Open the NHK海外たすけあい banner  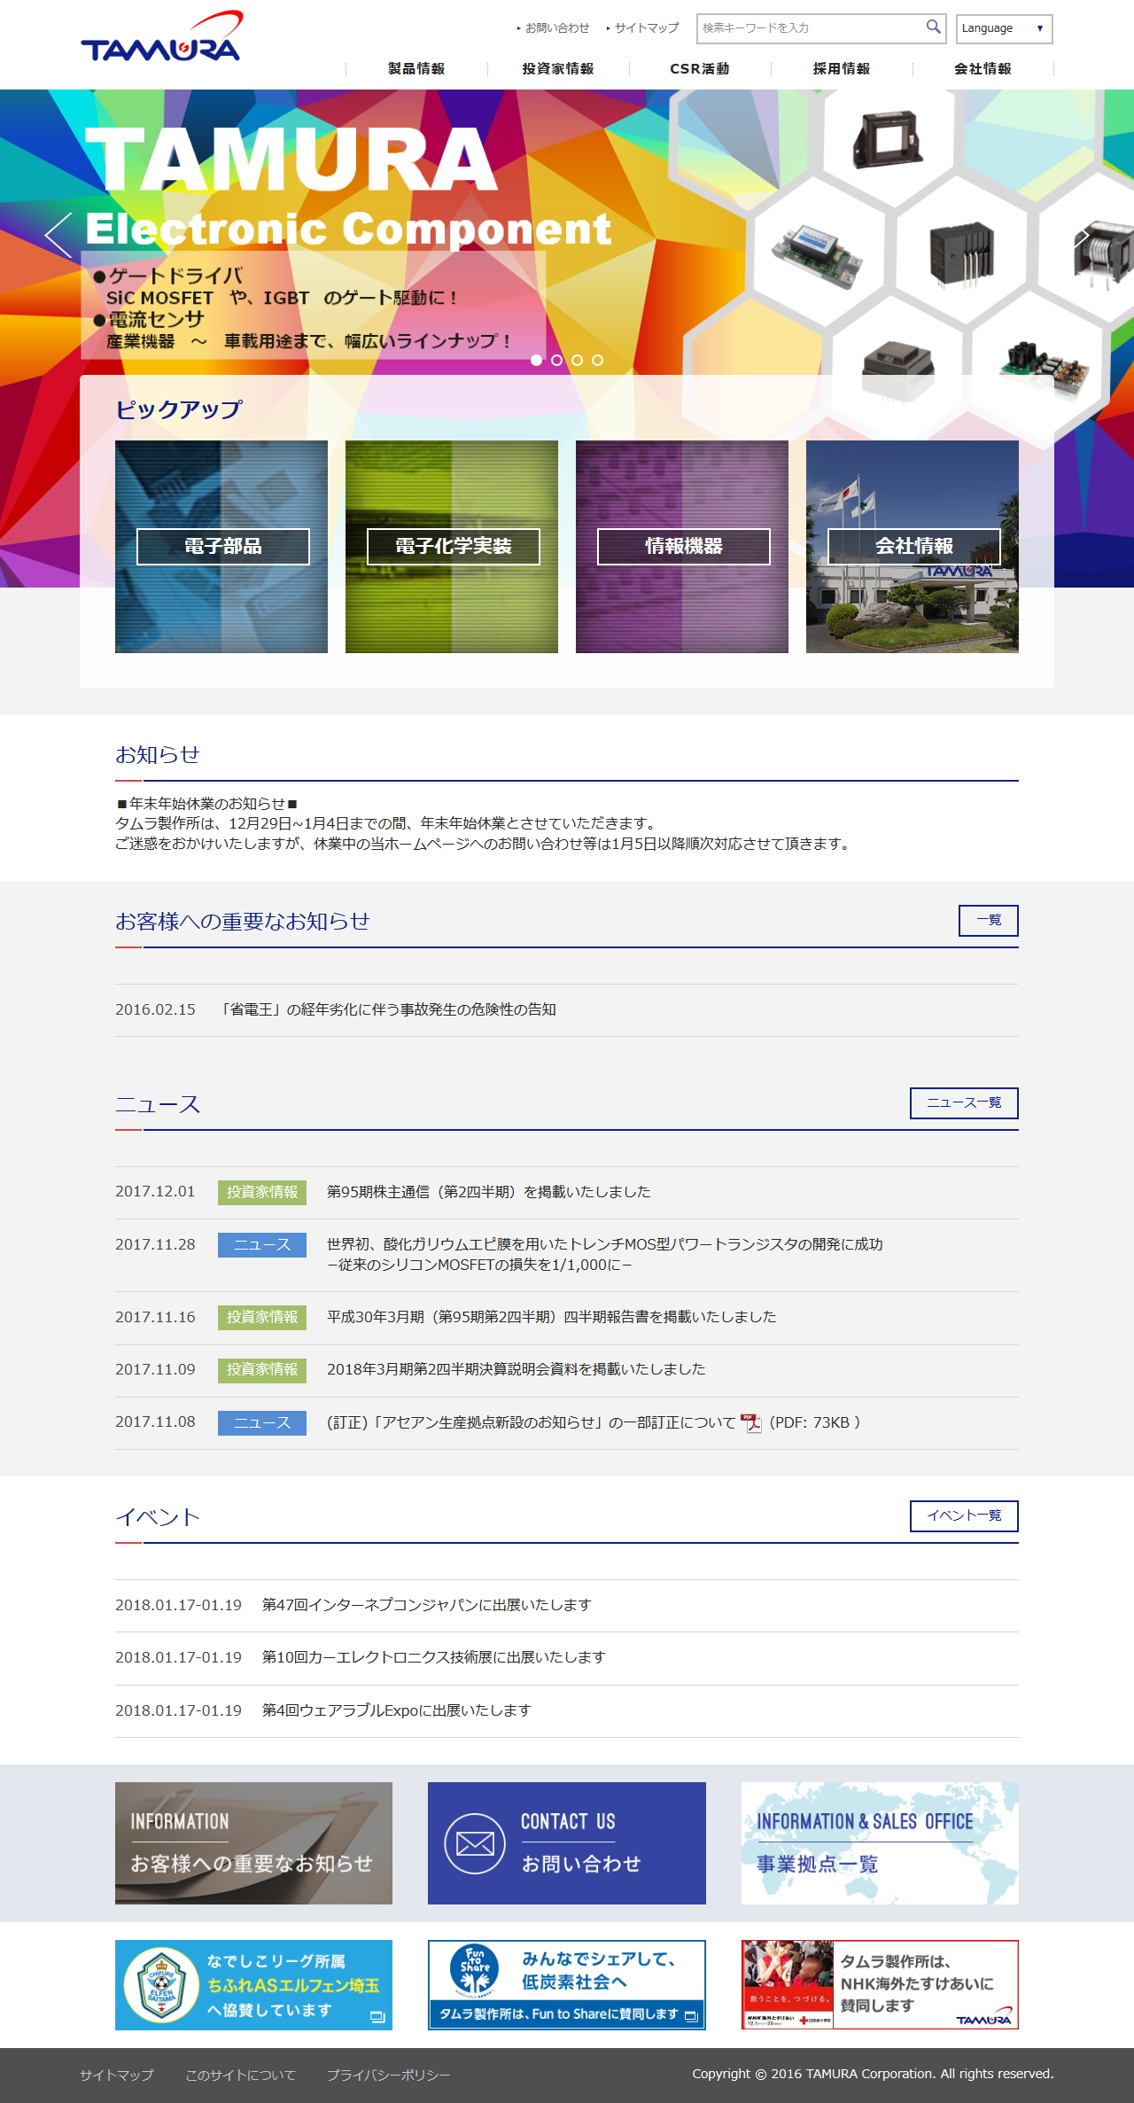[x=880, y=1985]
